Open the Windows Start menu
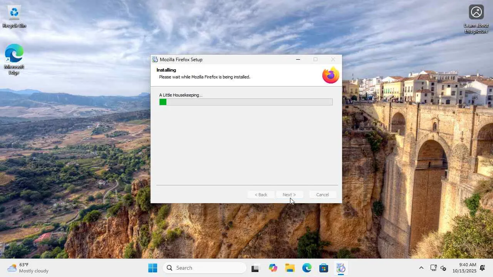493x277 pixels. point(153,268)
